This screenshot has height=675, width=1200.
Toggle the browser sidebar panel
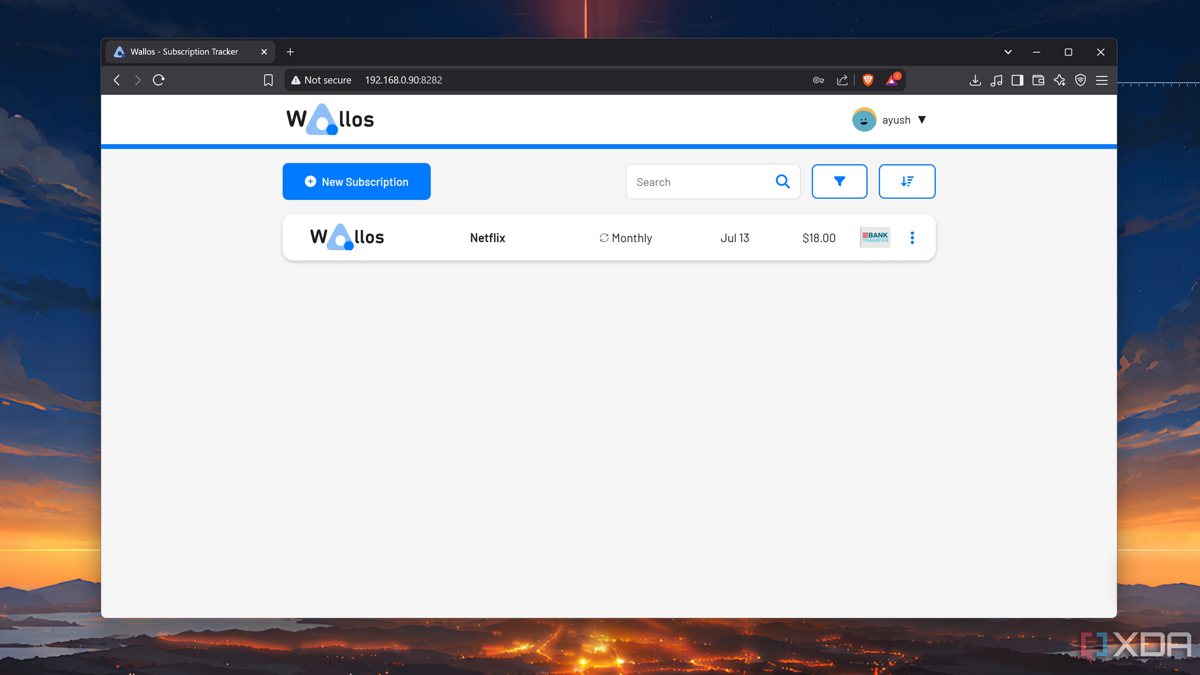(1017, 80)
